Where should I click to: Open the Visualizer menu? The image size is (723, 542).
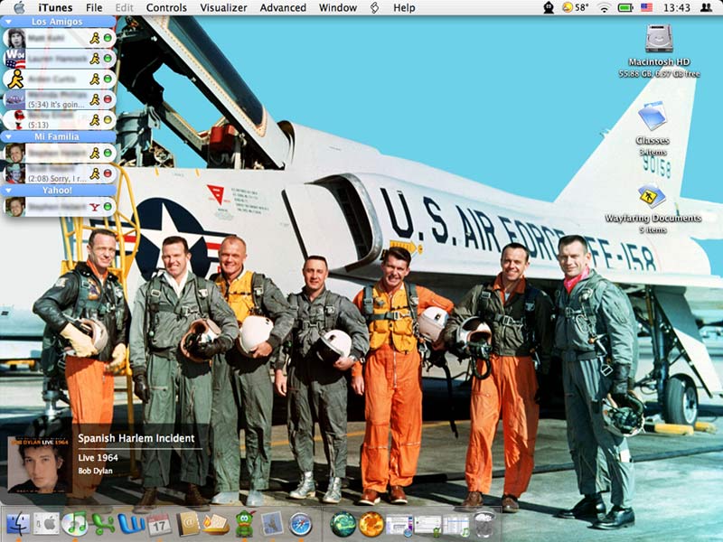(223, 7)
